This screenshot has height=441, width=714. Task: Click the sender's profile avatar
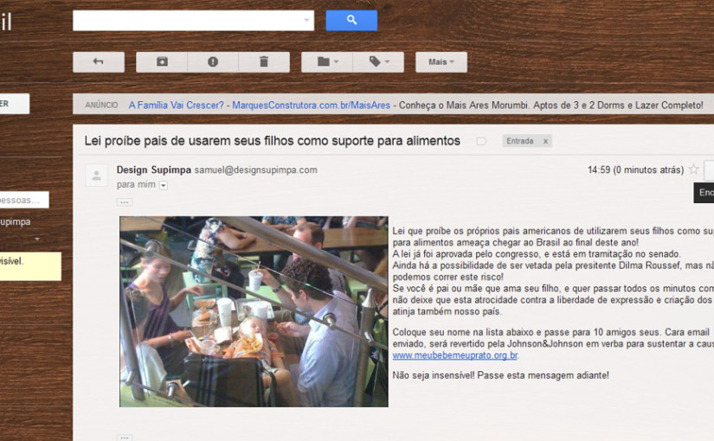click(x=97, y=176)
